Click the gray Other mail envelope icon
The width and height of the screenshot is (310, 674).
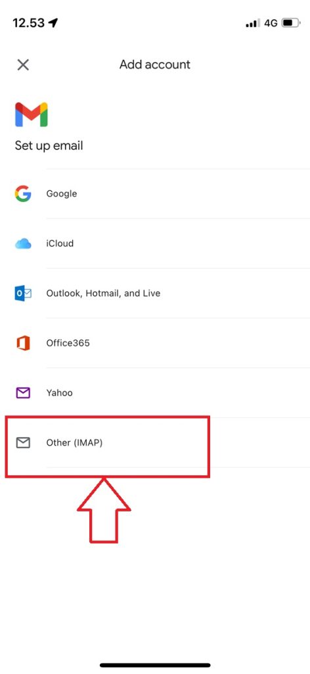(23, 442)
